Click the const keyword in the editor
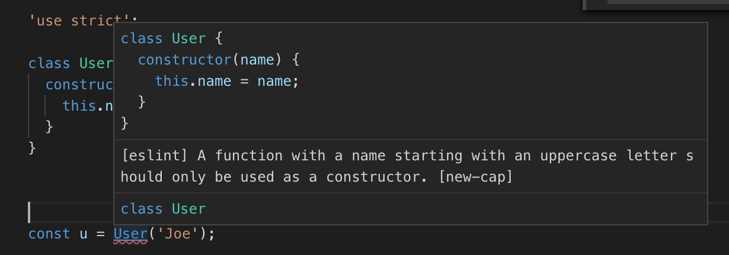 [49, 234]
